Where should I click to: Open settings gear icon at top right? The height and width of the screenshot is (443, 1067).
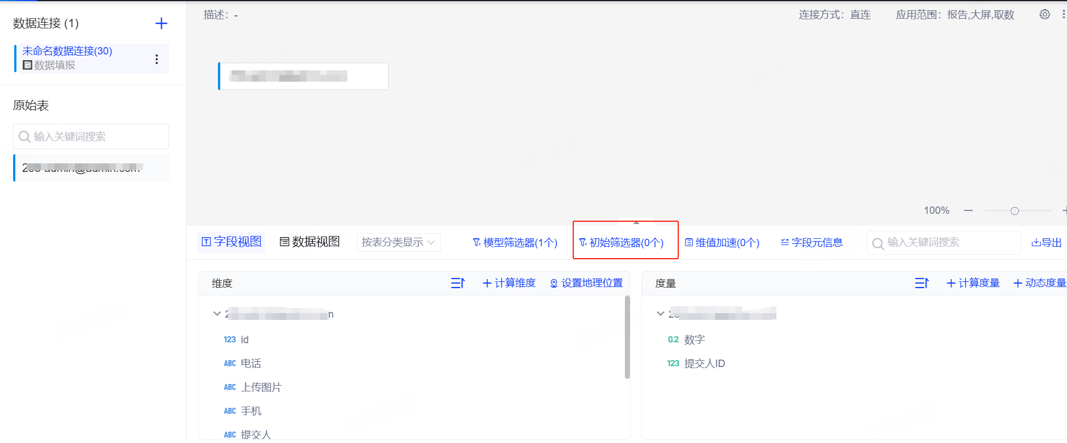[1044, 14]
